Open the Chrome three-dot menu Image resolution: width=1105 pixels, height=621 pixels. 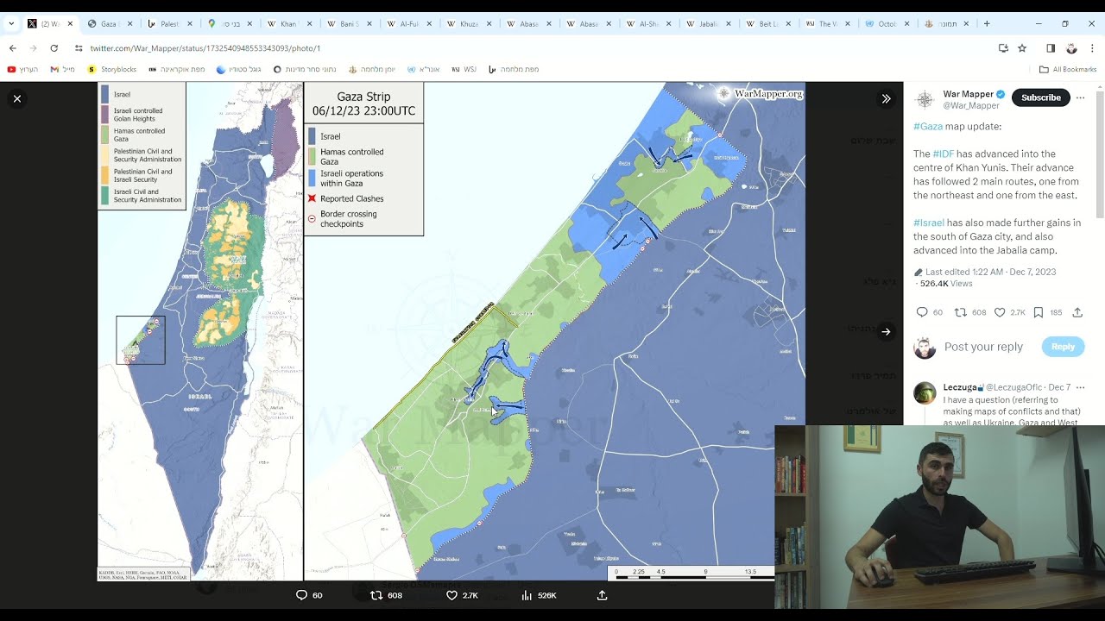(x=1092, y=48)
